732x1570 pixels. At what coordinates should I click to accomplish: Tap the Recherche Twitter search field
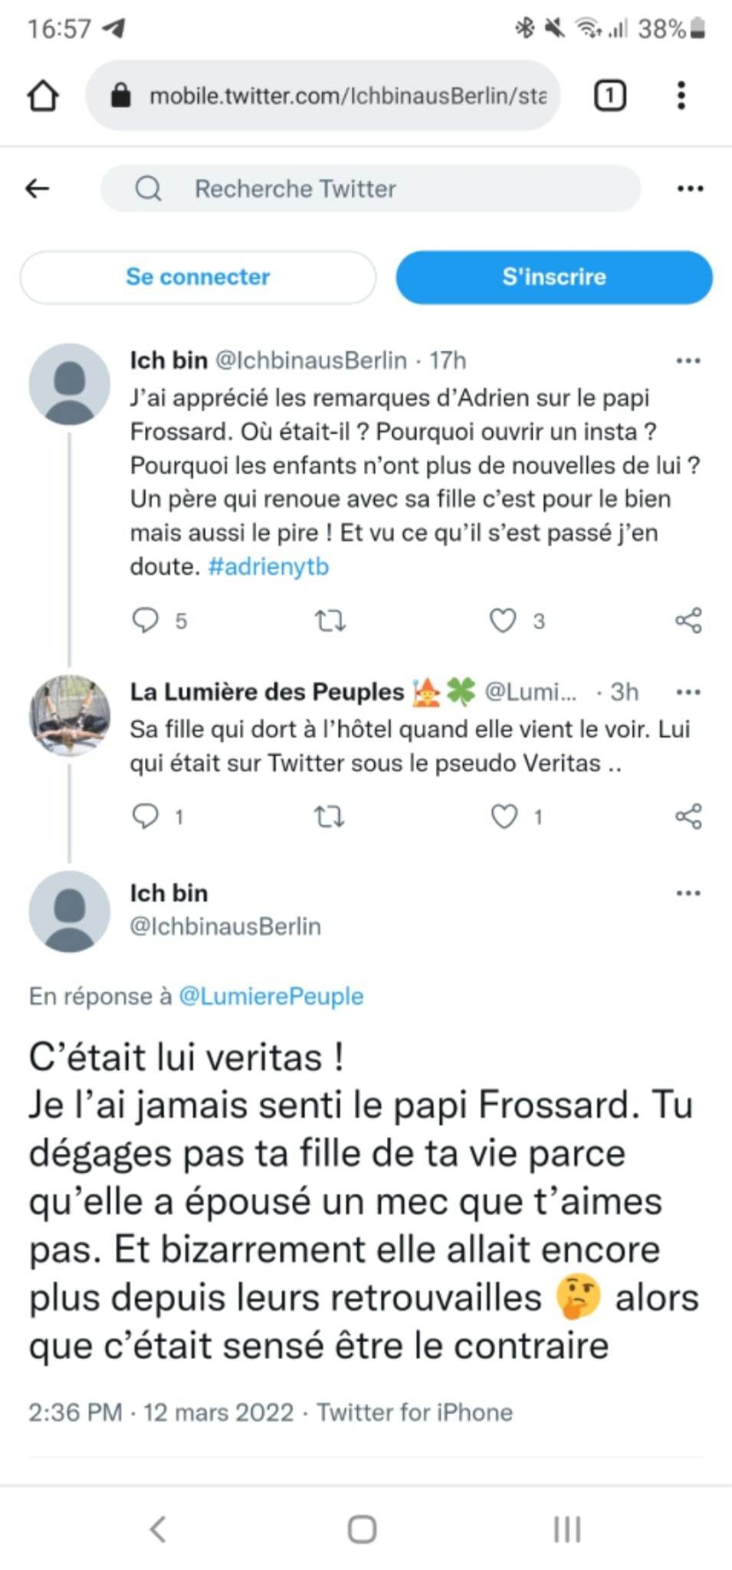[x=370, y=189]
